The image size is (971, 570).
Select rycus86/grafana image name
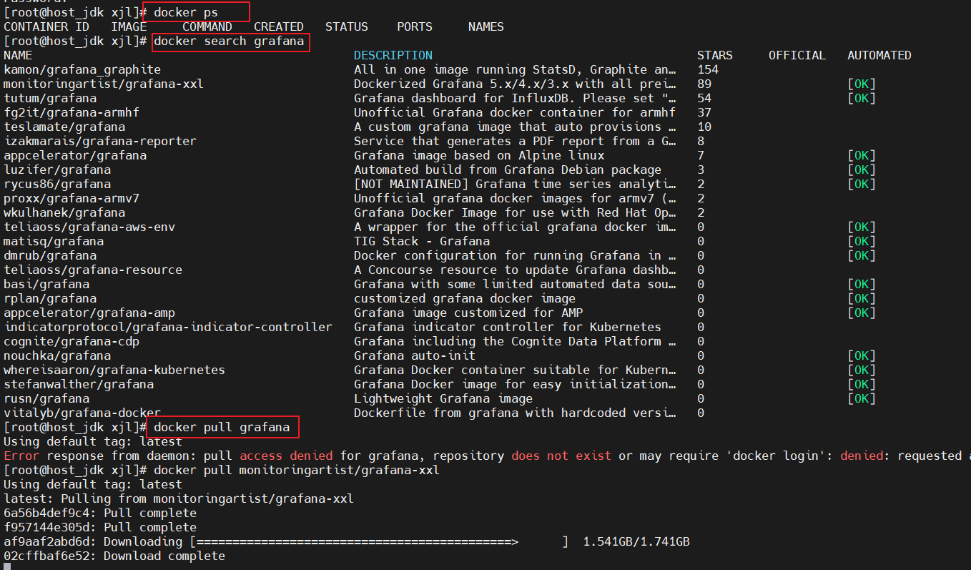[57, 184]
